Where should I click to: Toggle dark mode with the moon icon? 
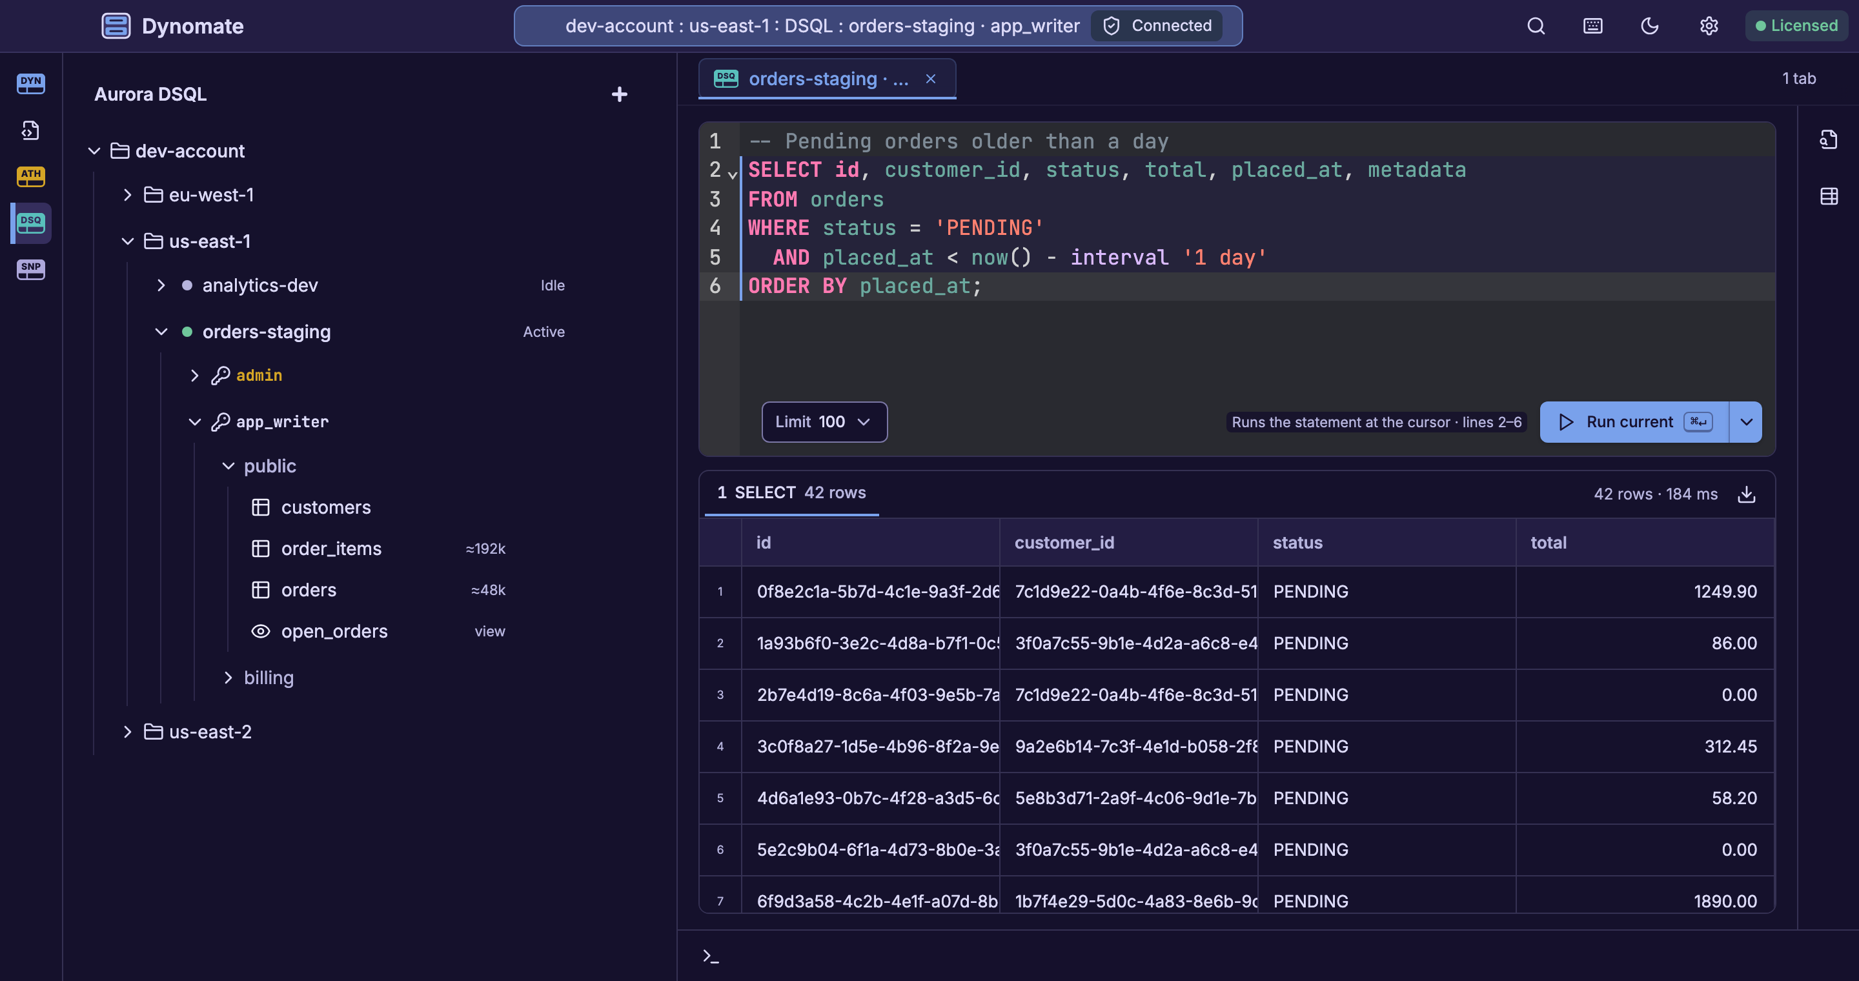(1650, 26)
